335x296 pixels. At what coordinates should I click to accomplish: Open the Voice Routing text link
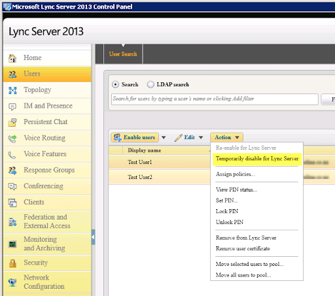[44, 138]
